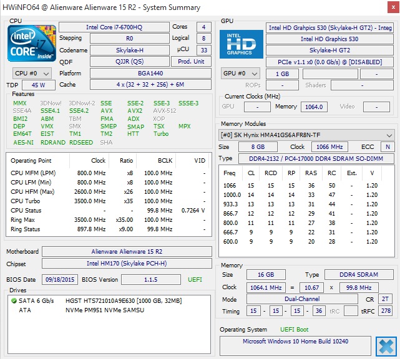
Task: Click the blue X close icon at bottom
Action: click(x=386, y=347)
